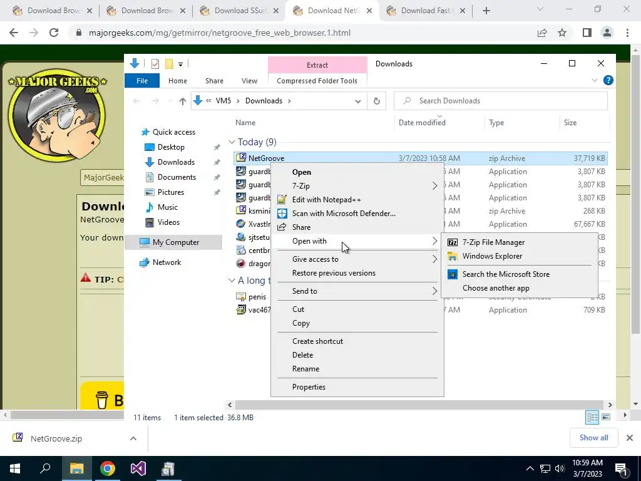Switch to the Home ribbon tab
Image resolution: width=641 pixels, height=481 pixels.
(x=177, y=81)
